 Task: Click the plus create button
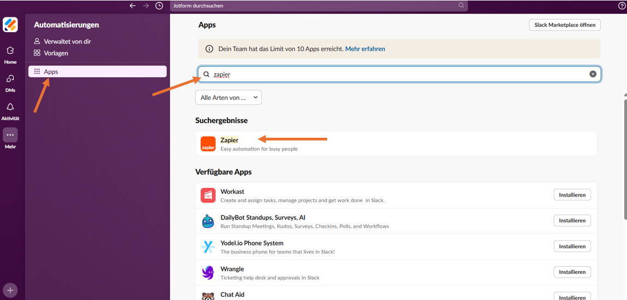(10, 290)
